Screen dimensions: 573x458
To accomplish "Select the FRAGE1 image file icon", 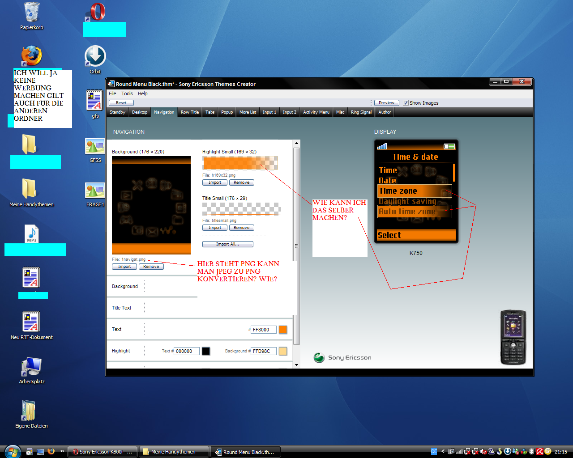I will coord(95,190).
